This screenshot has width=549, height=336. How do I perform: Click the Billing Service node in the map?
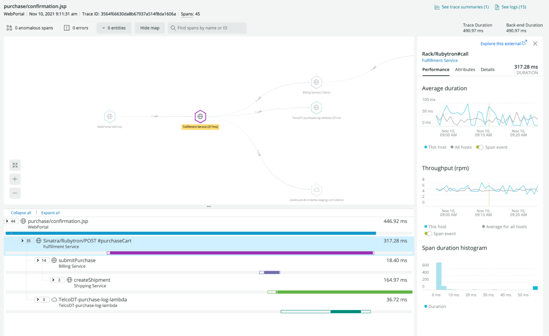pos(316,83)
